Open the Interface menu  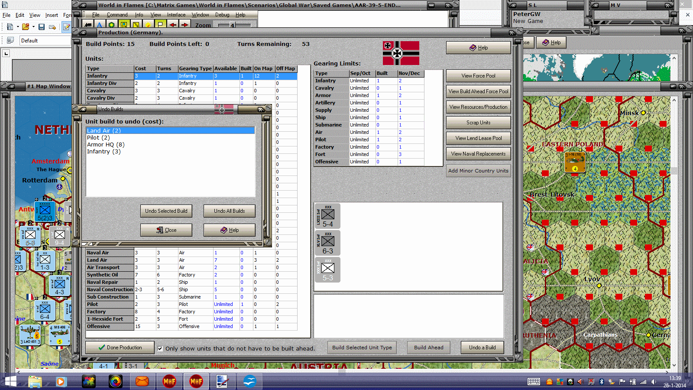click(176, 15)
